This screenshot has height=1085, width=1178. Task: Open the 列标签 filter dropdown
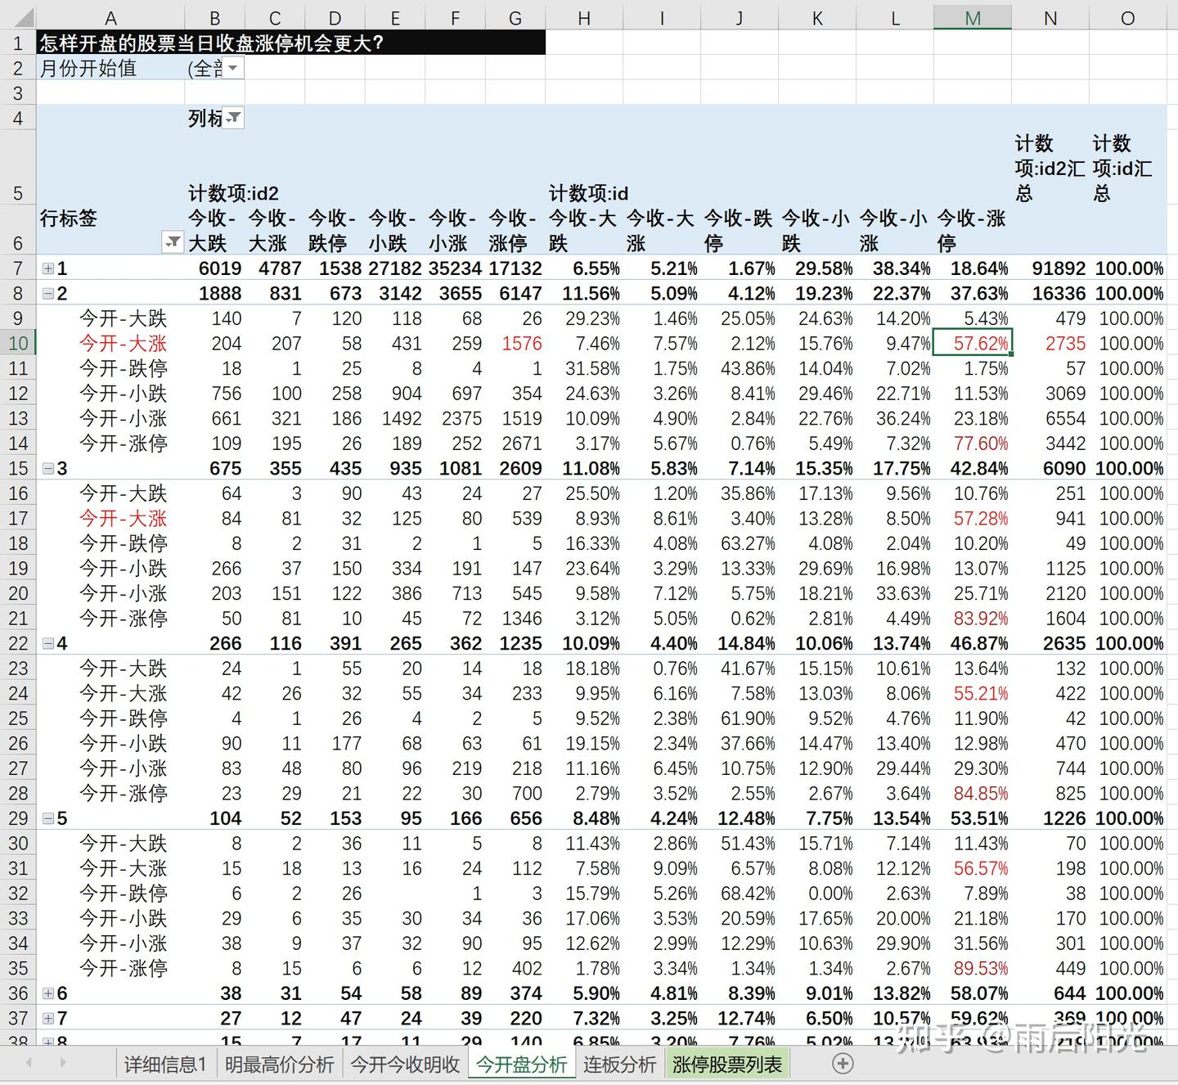pyautogui.click(x=234, y=118)
